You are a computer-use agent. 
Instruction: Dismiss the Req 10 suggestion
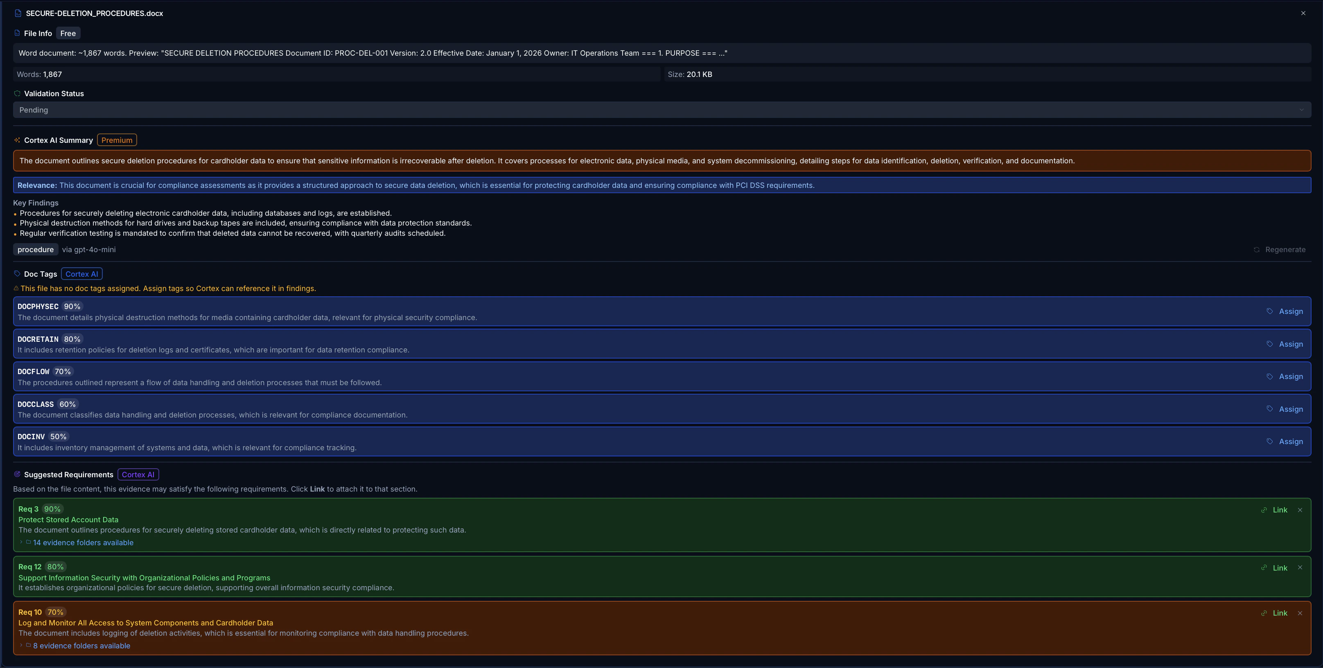tap(1300, 613)
